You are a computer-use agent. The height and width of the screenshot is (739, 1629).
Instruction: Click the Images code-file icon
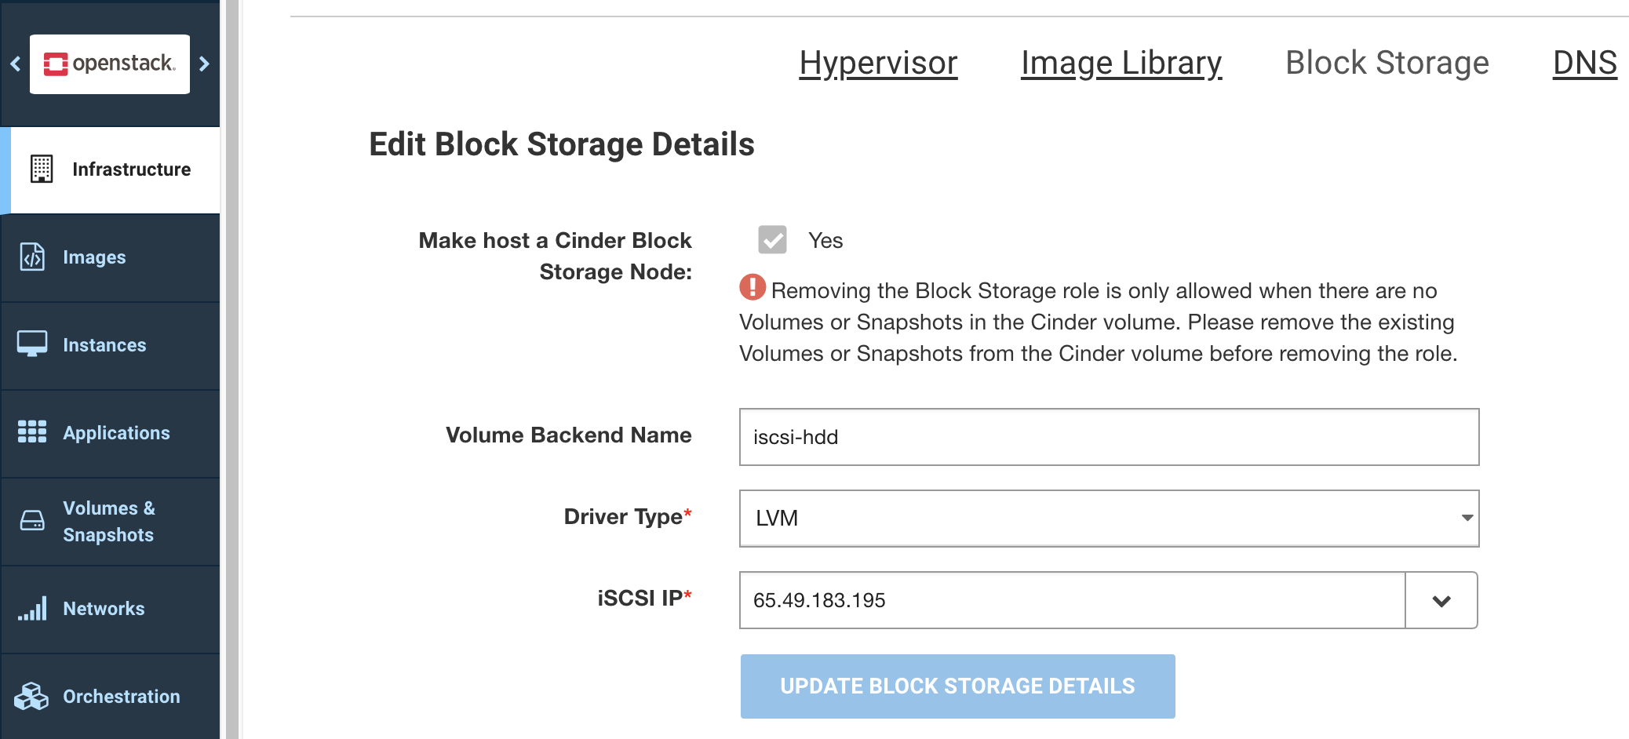(x=32, y=257)
